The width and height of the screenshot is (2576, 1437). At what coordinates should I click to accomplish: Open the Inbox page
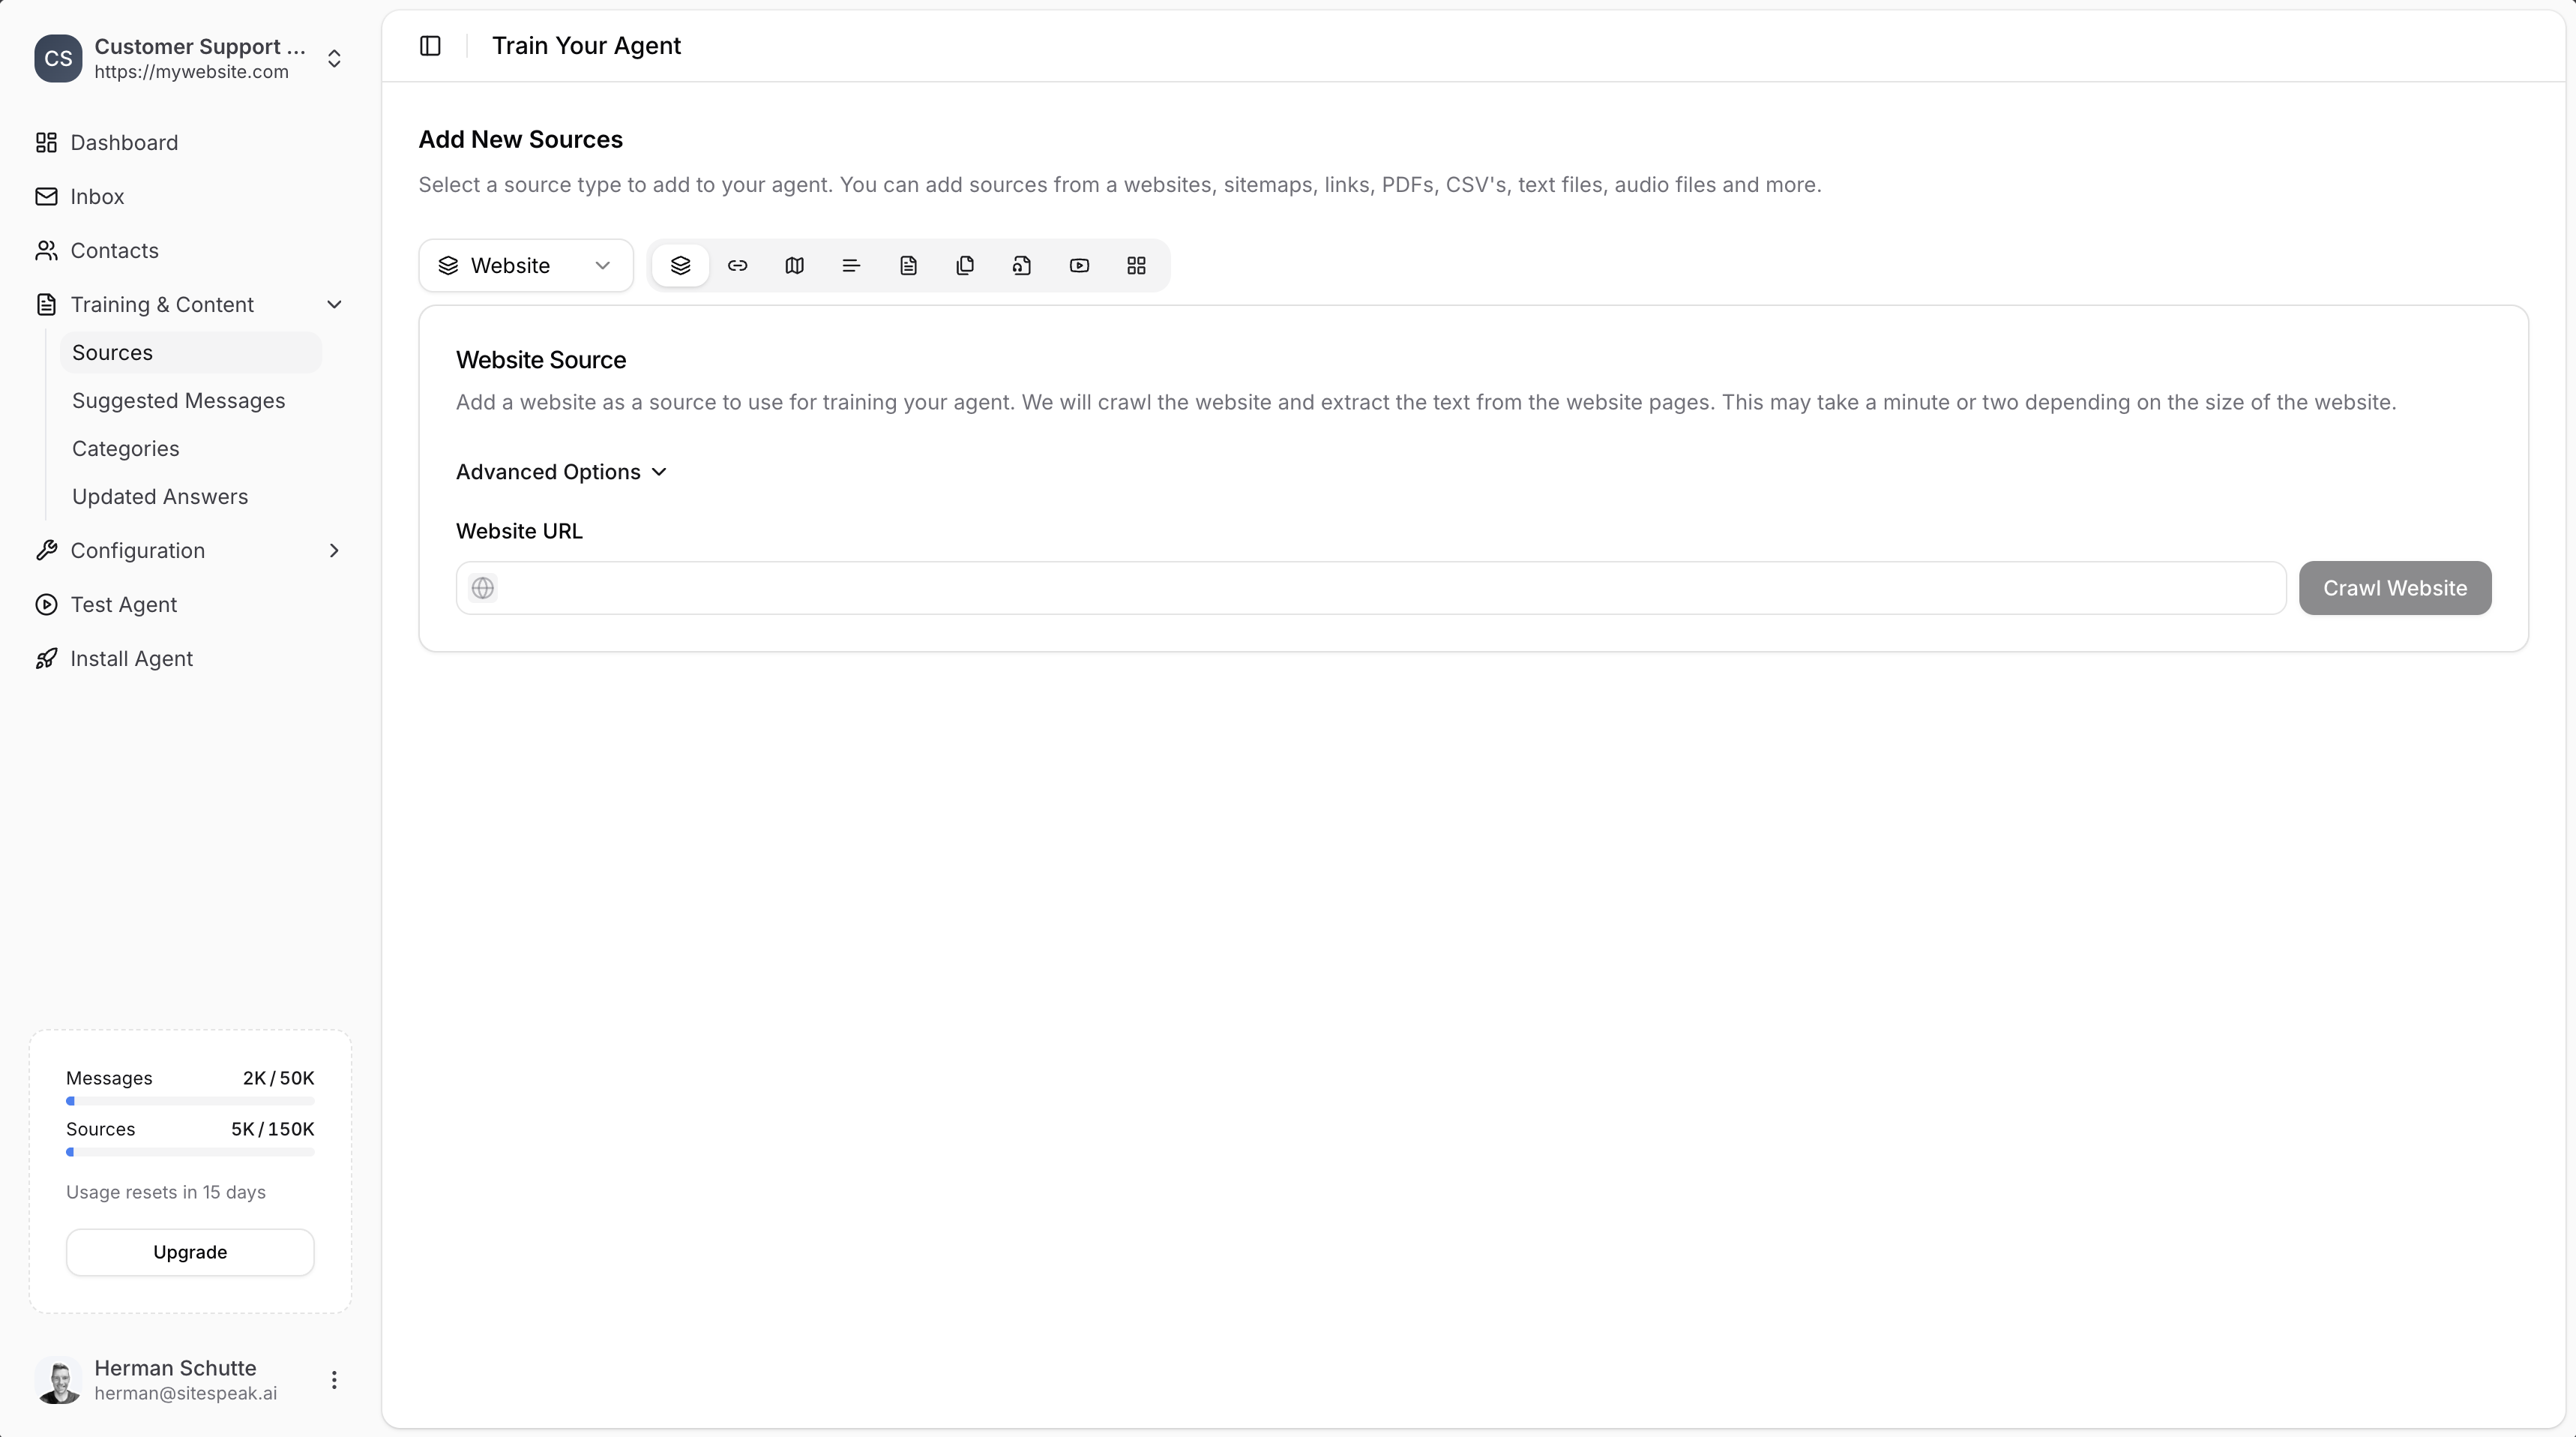[97, 196]
